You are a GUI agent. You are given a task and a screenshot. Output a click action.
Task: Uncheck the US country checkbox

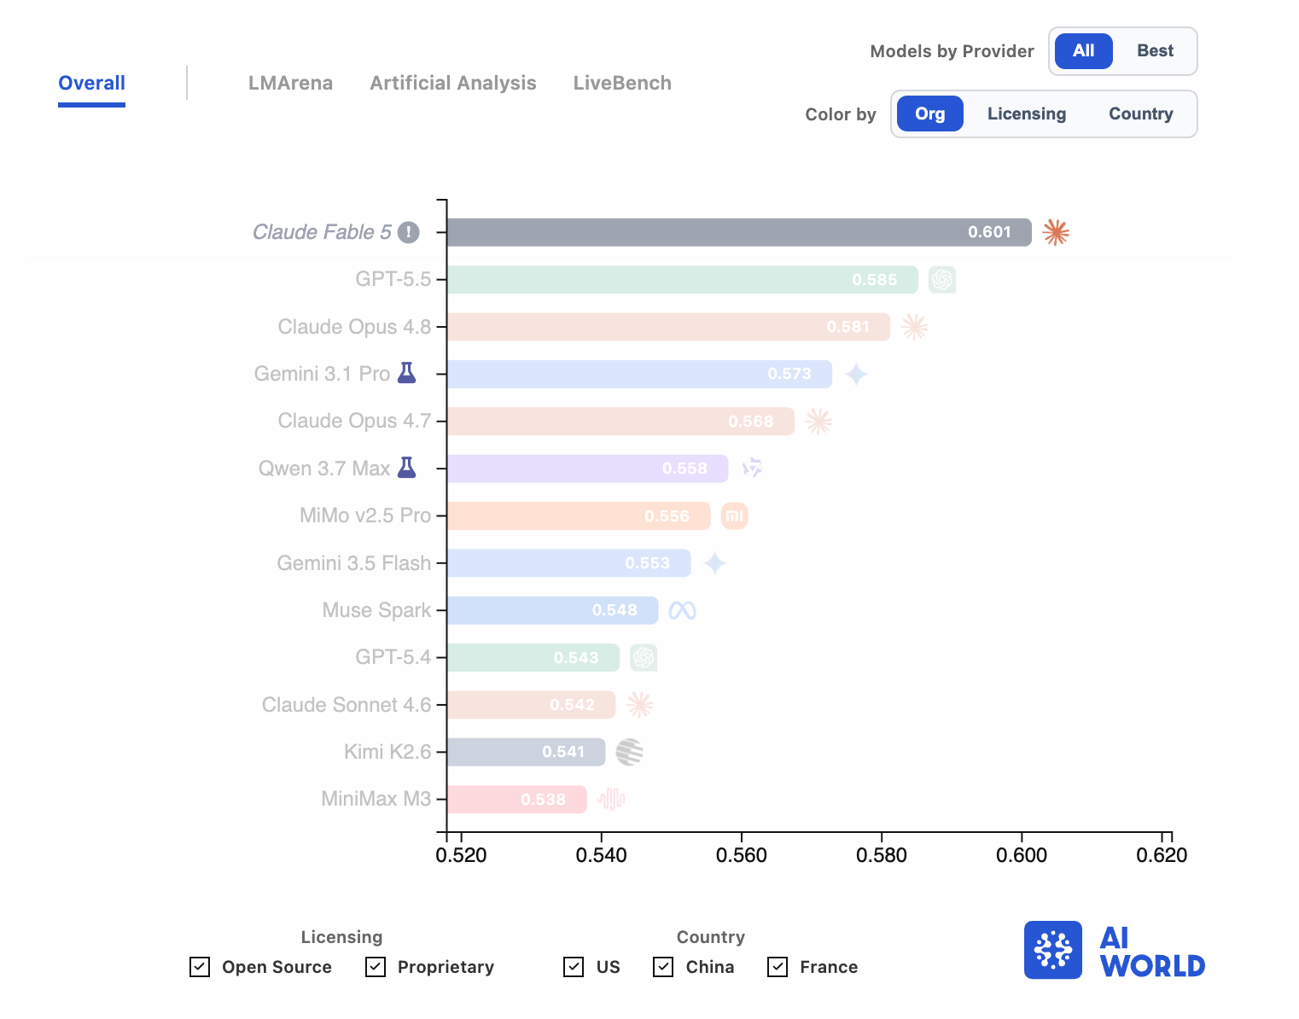[574, 967]
